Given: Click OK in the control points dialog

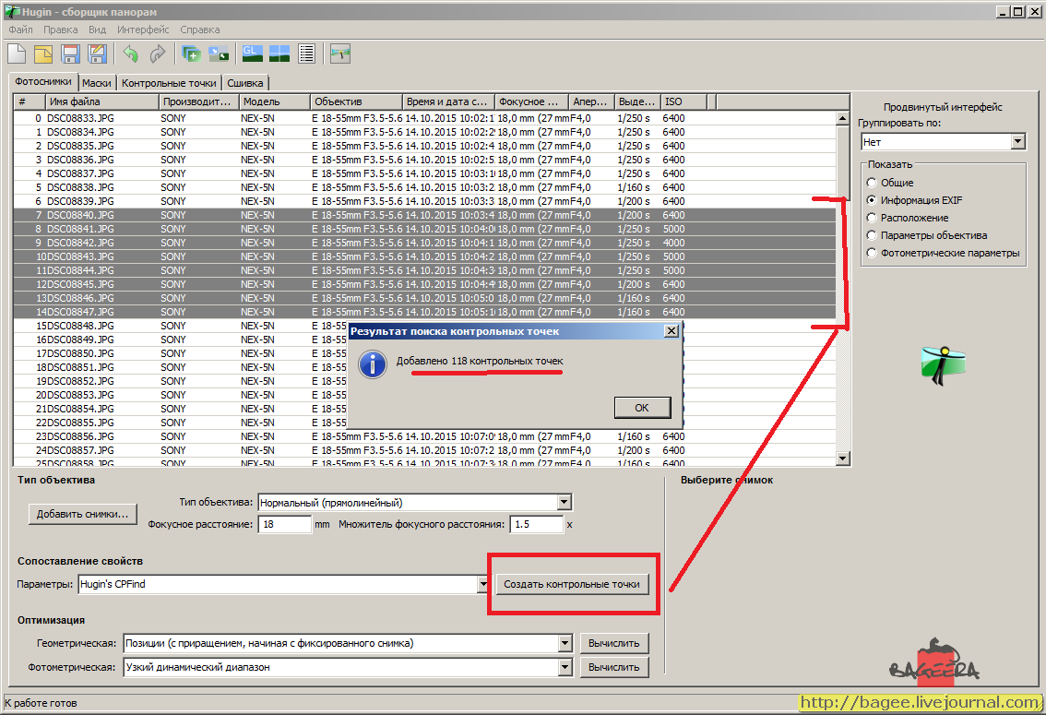Looking at the screenshot, I should (642, 408).
